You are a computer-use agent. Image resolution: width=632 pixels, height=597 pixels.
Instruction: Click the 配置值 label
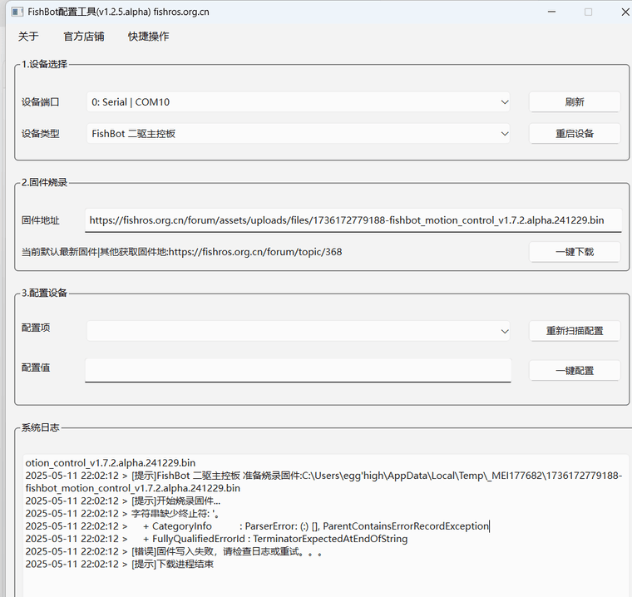point(36,368)
